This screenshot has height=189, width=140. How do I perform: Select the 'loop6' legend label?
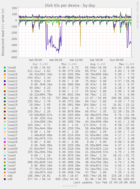click(x=12, y=162)
